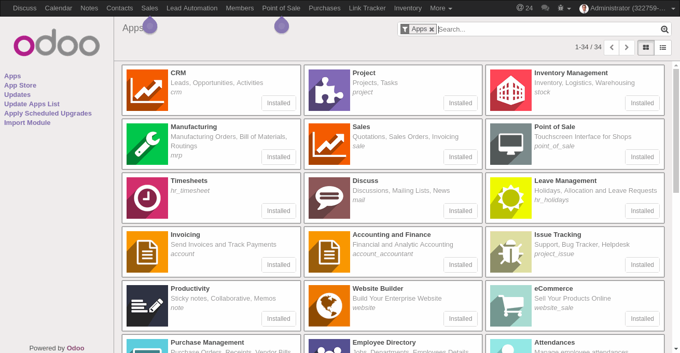Open the Sales chart icon
680x353 pixels.
point(329,144)
